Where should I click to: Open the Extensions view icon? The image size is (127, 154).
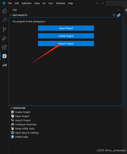tap(4, 47)
